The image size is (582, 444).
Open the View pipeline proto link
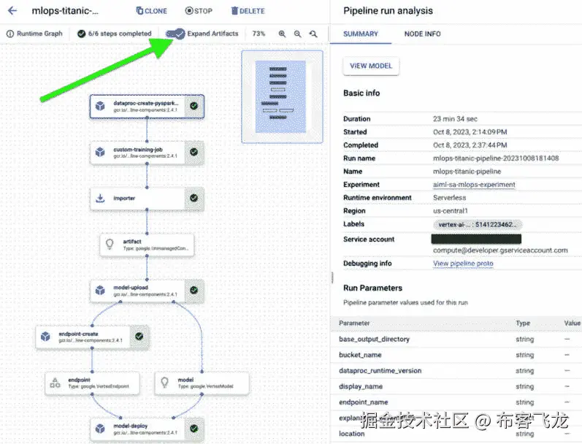click(463, 263)
